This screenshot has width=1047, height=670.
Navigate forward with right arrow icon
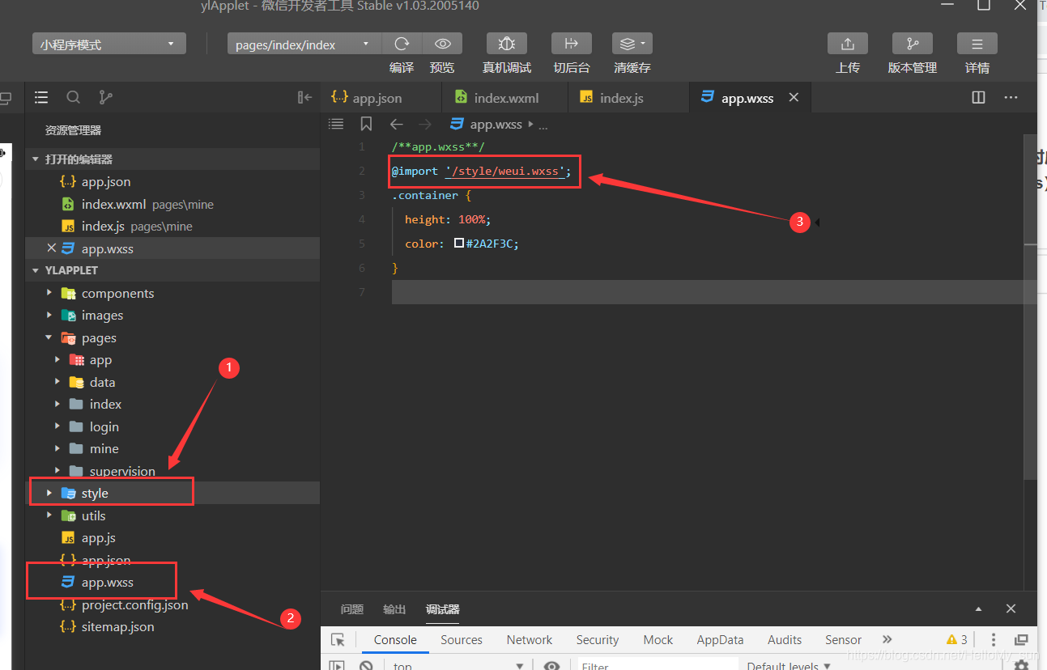pyautogui.click(x=425, y=124)
